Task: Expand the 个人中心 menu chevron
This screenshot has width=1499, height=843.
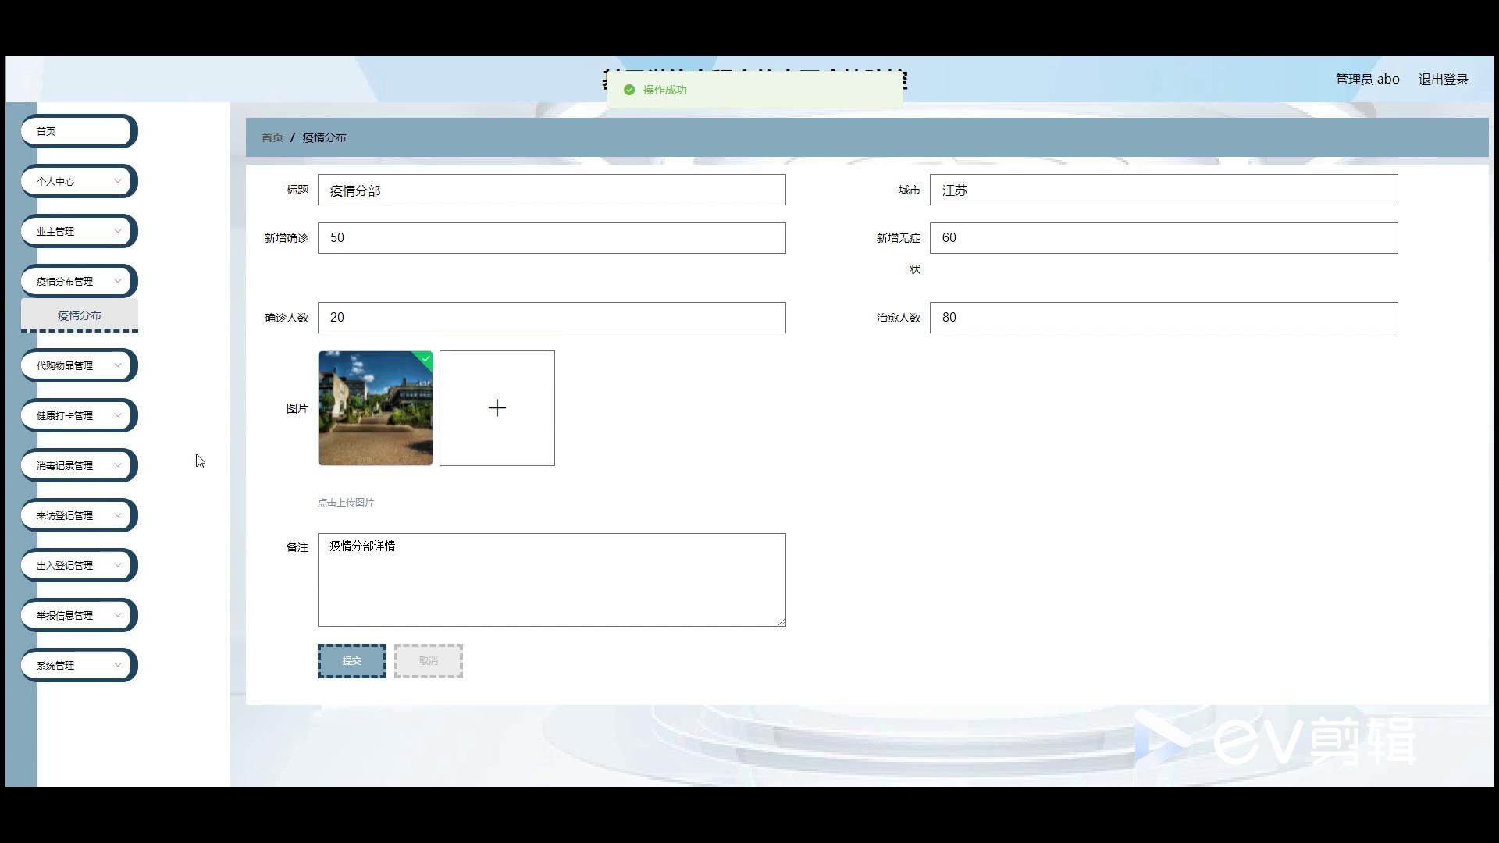Action: tap(118, 181)
